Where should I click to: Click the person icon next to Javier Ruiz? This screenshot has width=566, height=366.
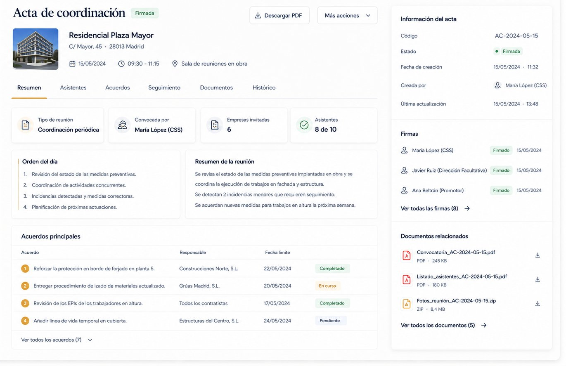405,170
